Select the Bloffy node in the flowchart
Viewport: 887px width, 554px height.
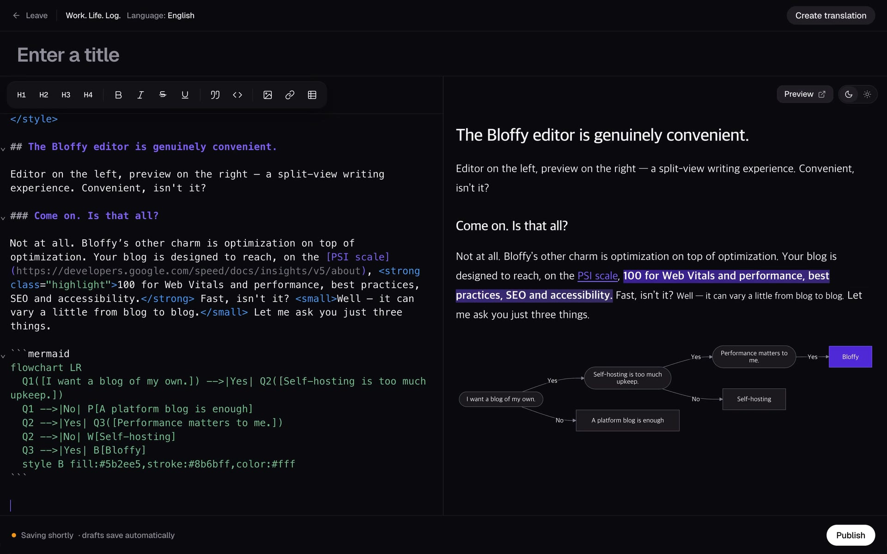point(850,356)
